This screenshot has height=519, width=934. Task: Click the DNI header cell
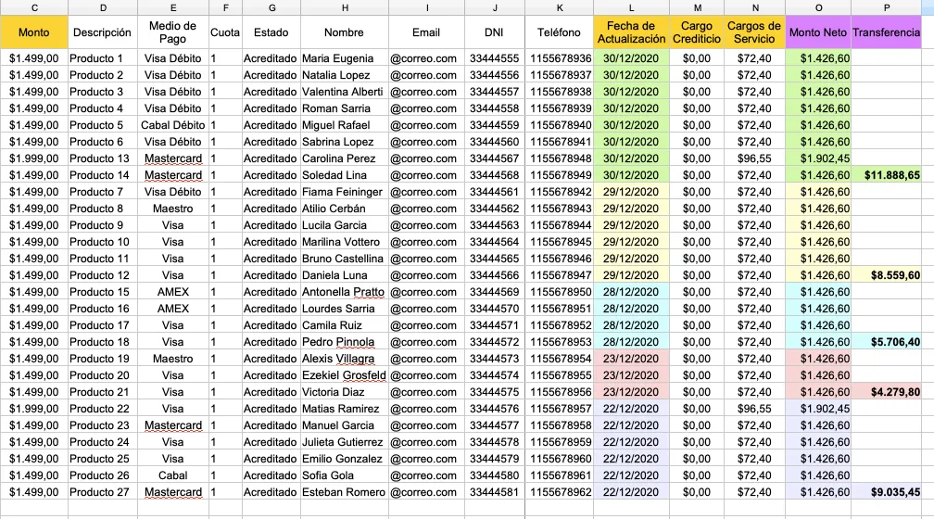pyautogui.click(x=495, y=32)
